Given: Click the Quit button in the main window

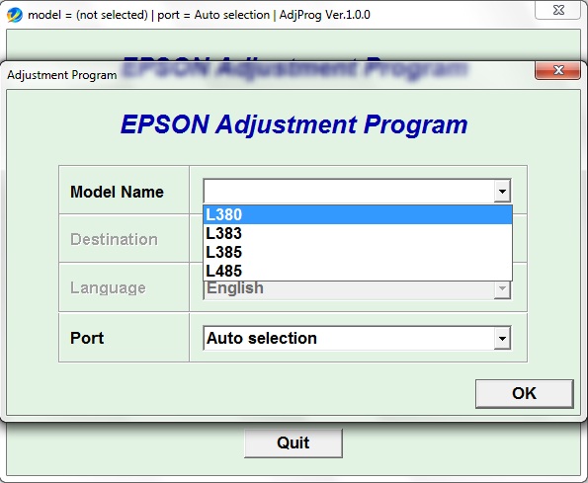Looking at the screenshot, I should [x=294, y=443].
